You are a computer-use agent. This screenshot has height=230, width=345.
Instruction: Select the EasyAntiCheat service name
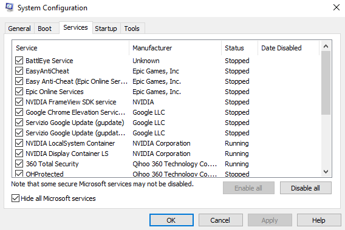pyautogui.click(x=47, y=71)
